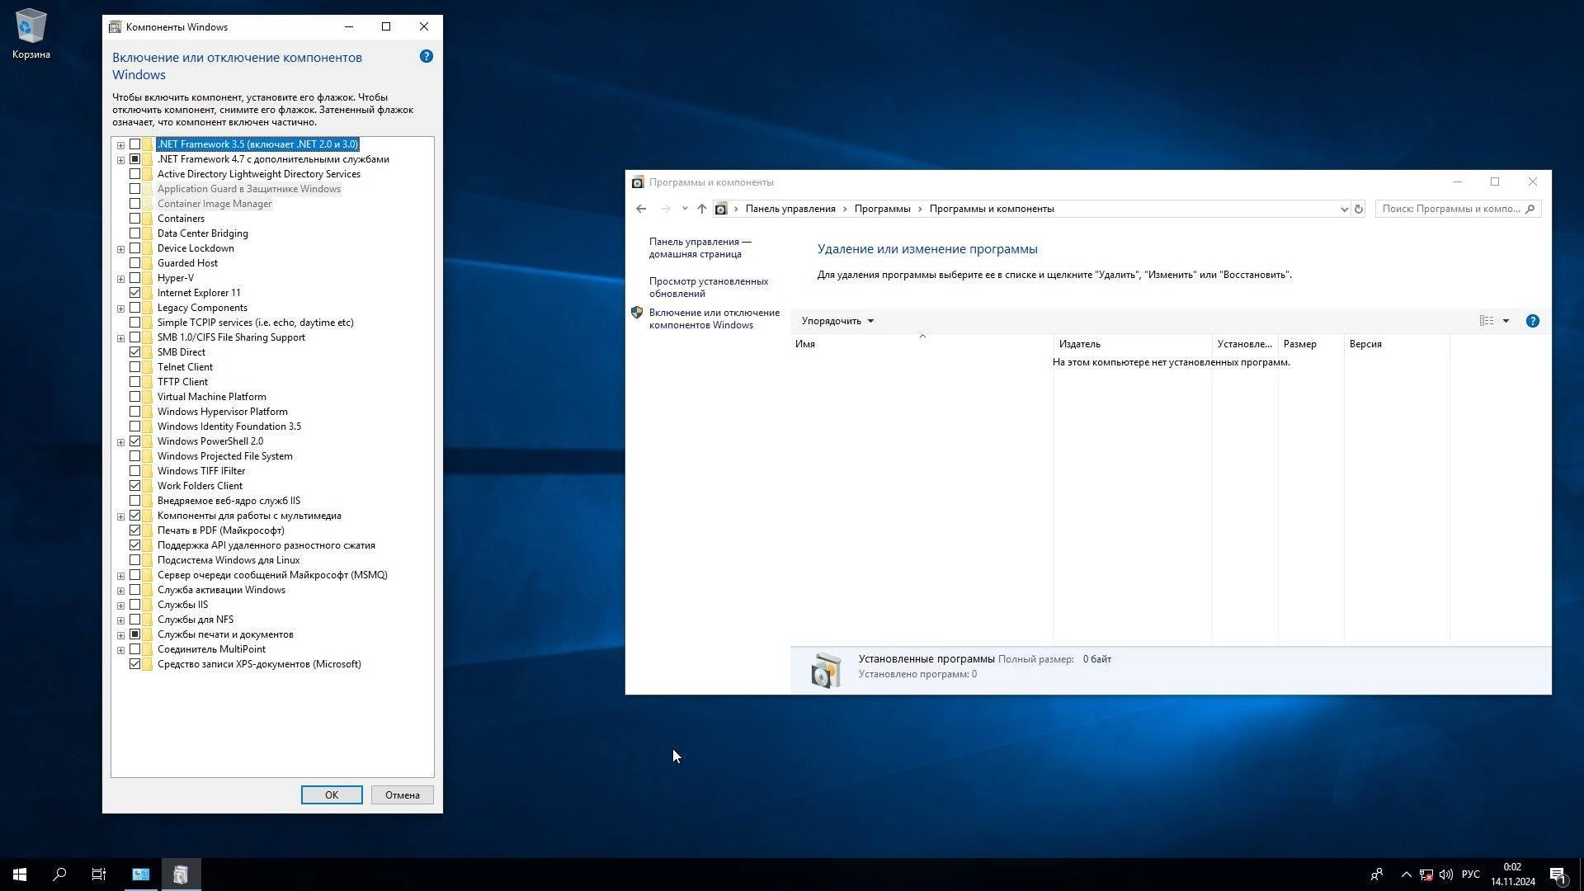Click the back arrow in Программы и компоненты
This screenshot has height=891, width=1584.
coord(641,209)
